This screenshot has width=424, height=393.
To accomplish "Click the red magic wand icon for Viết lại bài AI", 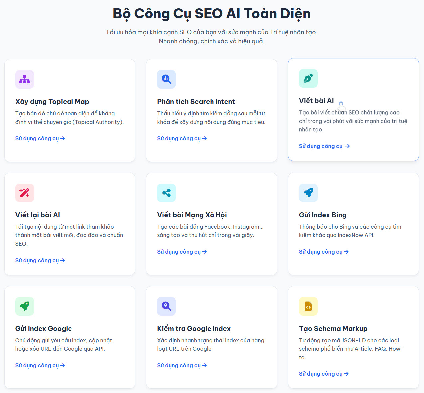I will (x=25, y=193).
